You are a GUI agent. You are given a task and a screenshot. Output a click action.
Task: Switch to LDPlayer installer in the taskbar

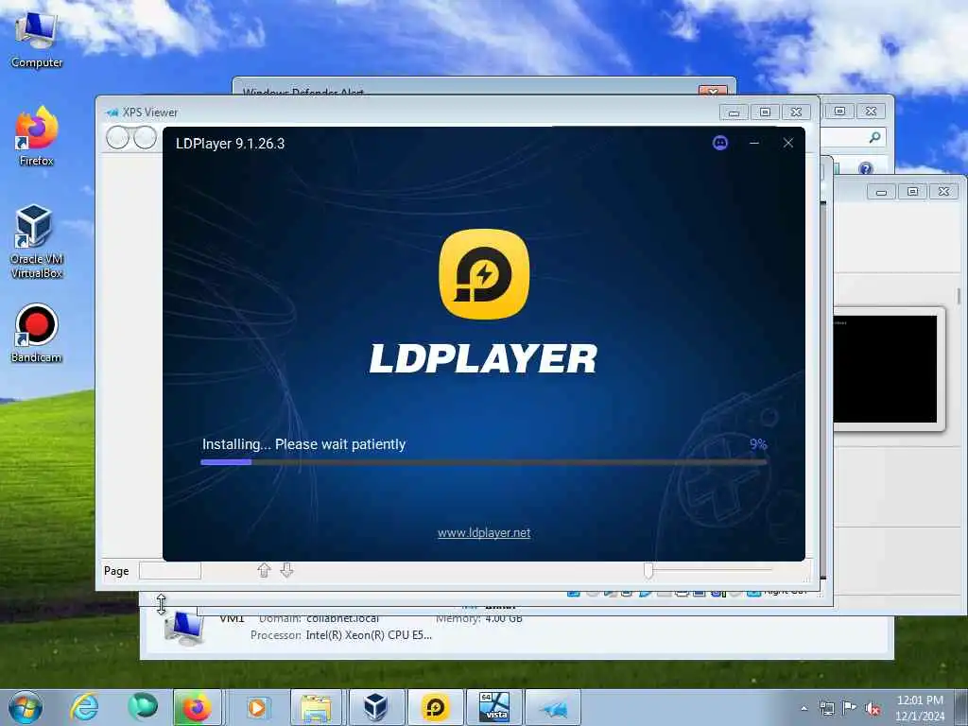click(x=435, y=707)
